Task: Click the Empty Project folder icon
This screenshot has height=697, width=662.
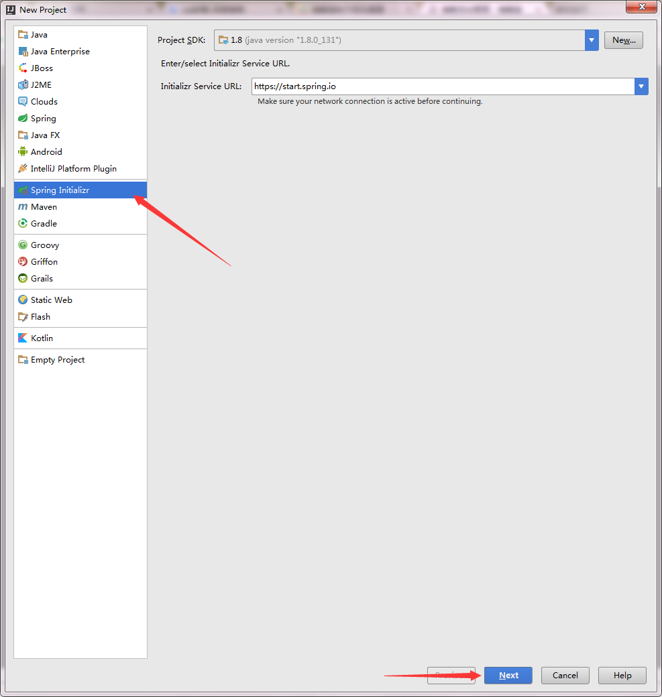Action: coord(23,360)
